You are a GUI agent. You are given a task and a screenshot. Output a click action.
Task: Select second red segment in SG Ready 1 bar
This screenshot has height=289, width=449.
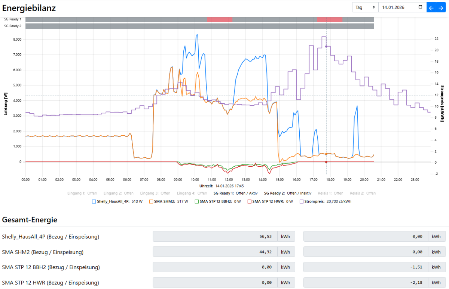tap(330, 19)
